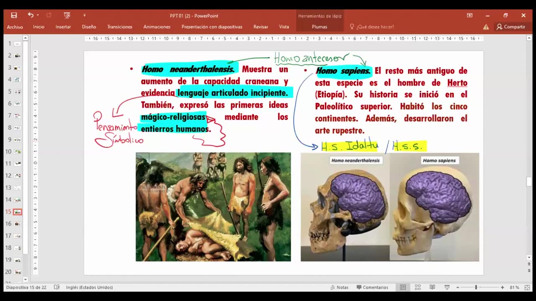Select slide 20 thumbnail
The width and height of the screenshot is (536, 301).
pyautogui.click(x=17, y=272)
